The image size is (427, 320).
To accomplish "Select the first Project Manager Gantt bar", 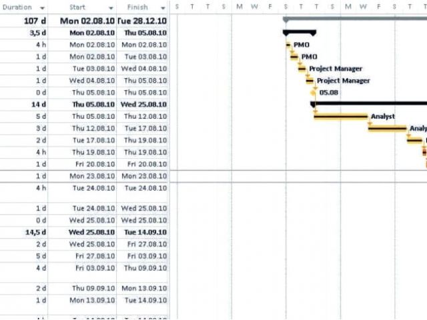I will pyautogui.click(x=302, y=69).
